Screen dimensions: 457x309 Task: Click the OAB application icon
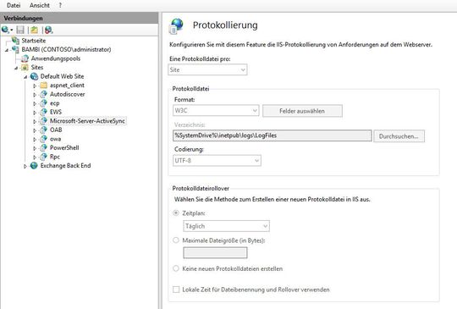pos(44,130)
